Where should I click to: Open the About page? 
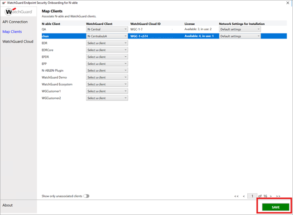coord(8,205)
